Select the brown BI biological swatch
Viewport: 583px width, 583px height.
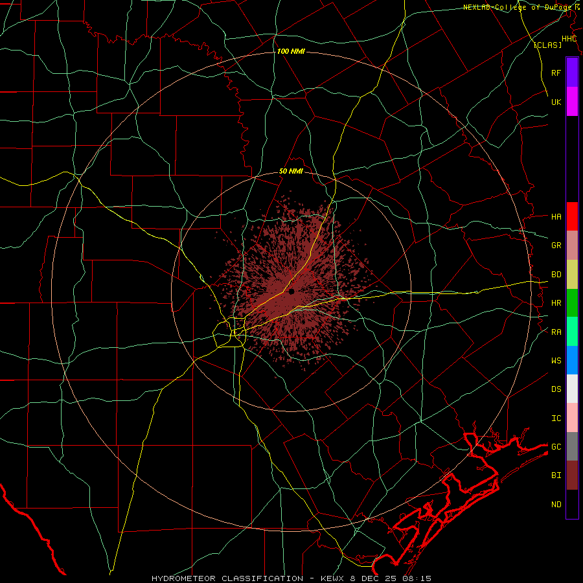pos(572,475)
